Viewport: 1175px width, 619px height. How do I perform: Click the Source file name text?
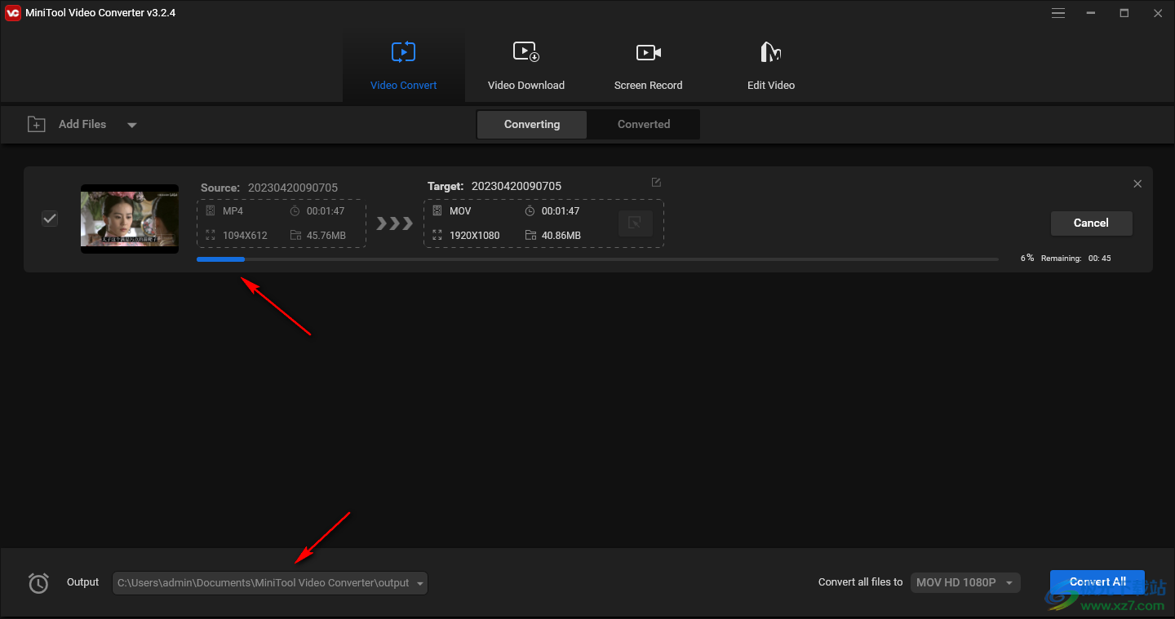[x=293, y=188]
